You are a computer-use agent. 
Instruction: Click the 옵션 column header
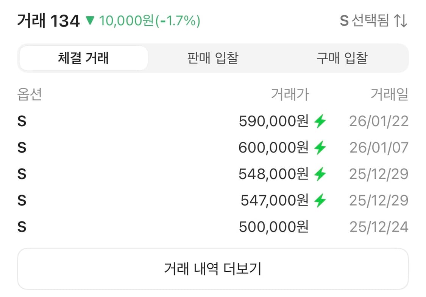coord(30,95)
